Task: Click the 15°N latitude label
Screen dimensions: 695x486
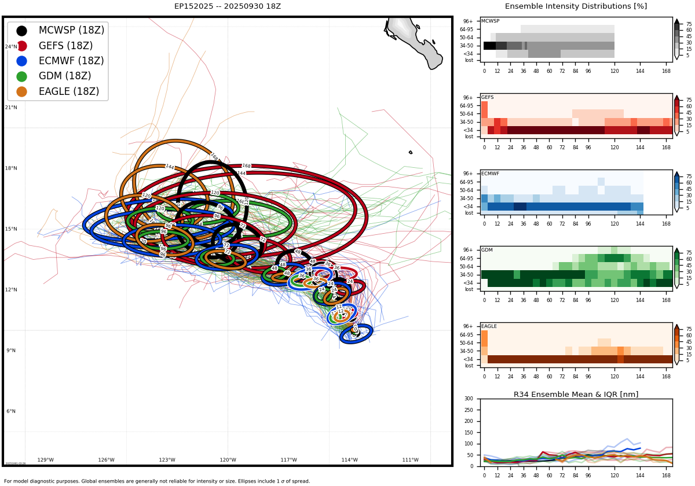Action: coord(11,229)
